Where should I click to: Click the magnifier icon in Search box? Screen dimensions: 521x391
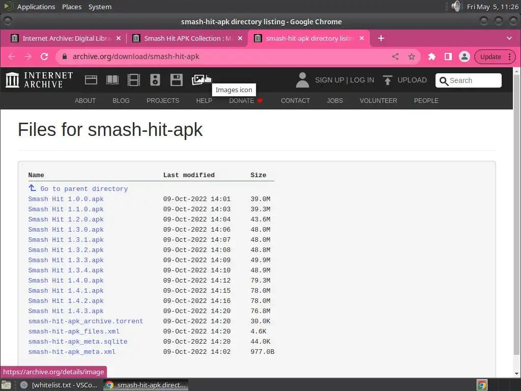(x=444, y=81)
